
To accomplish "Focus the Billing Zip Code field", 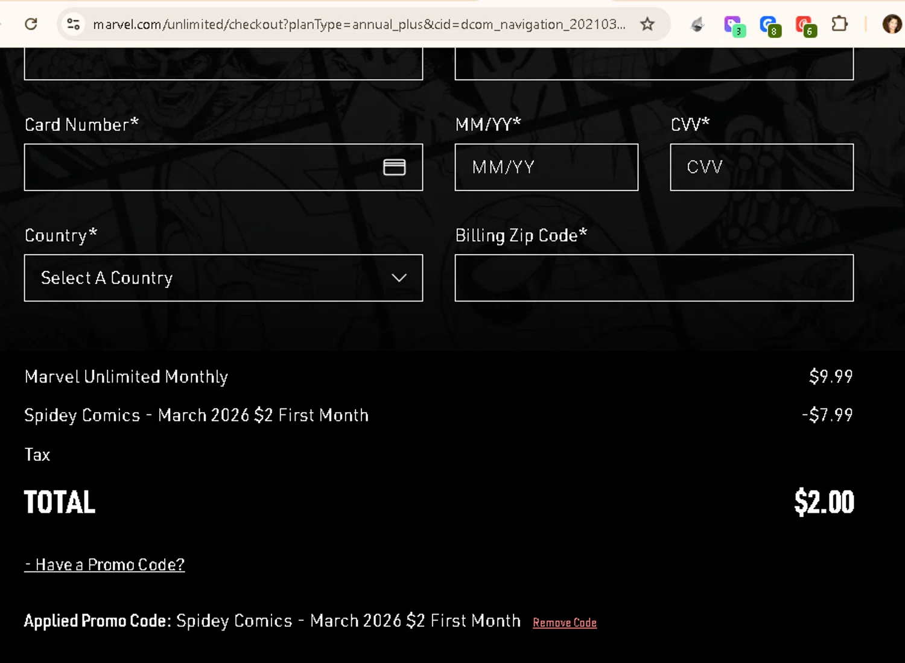I will [x=654, y=278].
